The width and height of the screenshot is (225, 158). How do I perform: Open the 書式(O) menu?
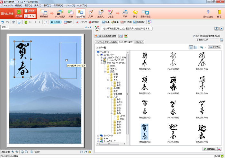tap(47, 6)
